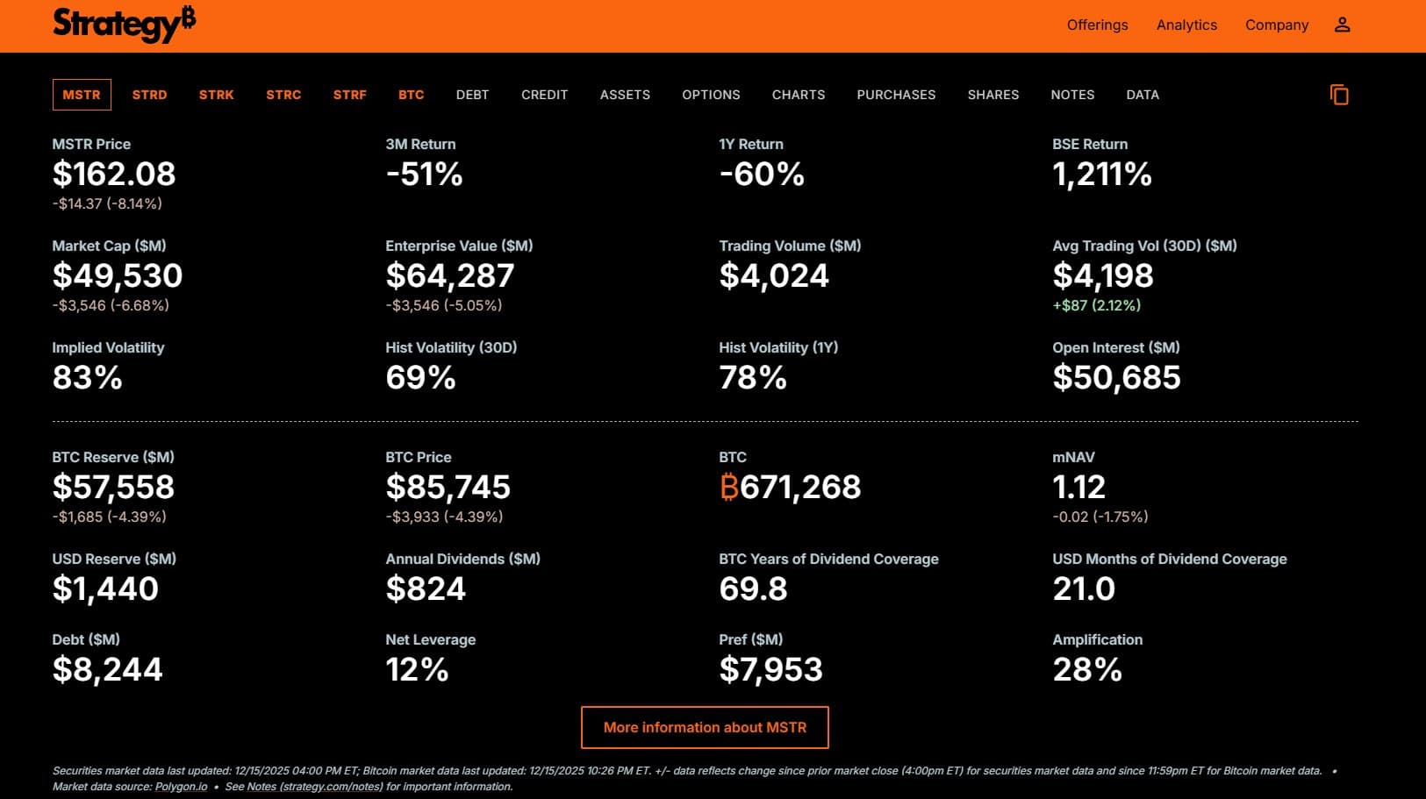Select the STRF tab

pos(349,95)
